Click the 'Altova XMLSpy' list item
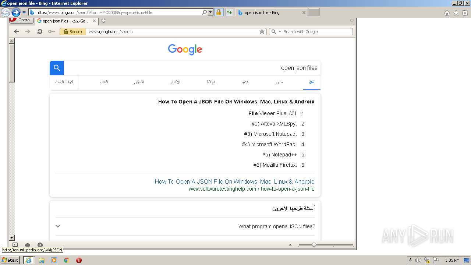 (x=274, y=124)
